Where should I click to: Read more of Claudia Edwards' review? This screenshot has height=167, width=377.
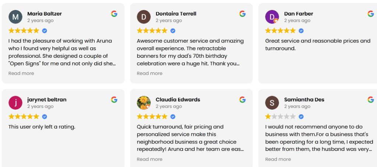pyautogui.click(x=149, y=159)
